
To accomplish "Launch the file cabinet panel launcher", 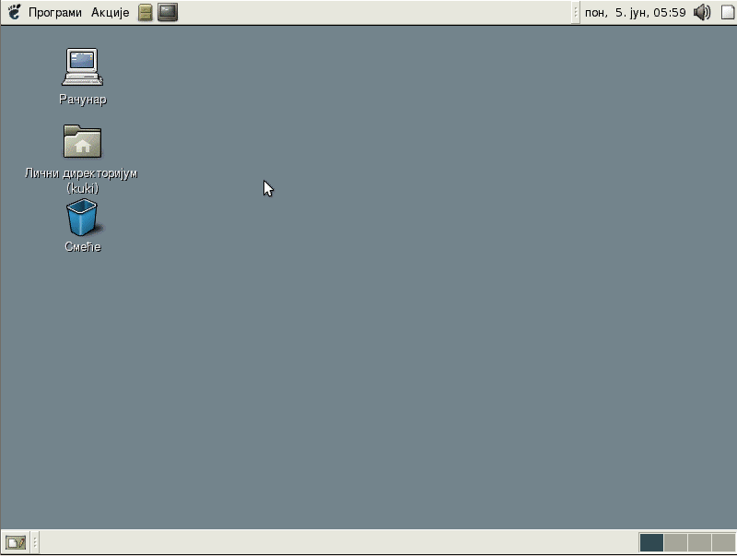I will click(146, 13).
